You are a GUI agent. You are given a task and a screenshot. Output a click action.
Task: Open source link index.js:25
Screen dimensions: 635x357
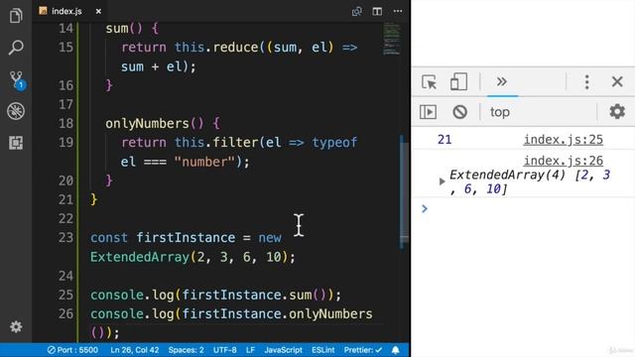563,140
